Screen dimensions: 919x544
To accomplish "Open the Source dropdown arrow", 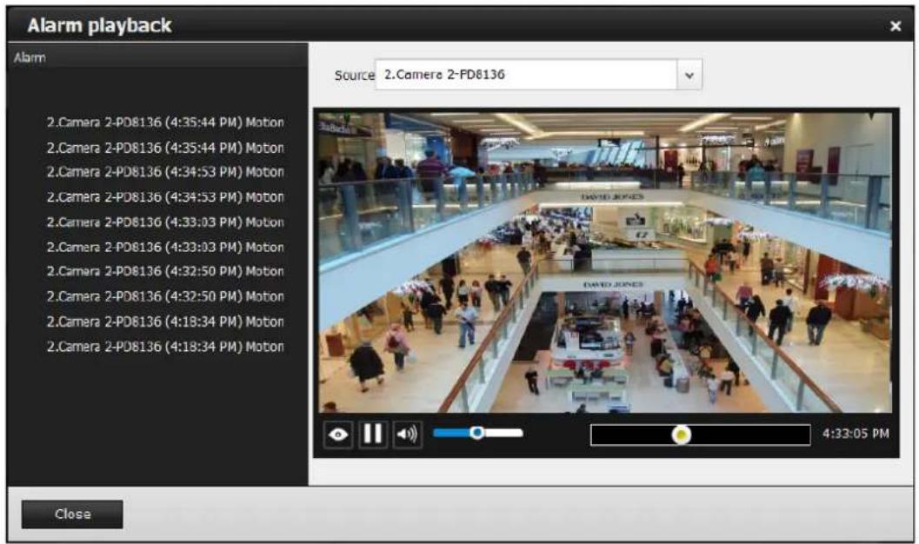I will (x=689, y=75).
